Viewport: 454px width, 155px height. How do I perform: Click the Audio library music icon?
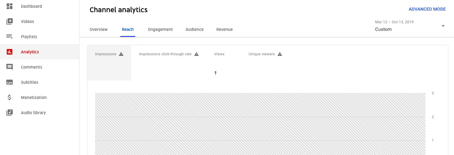point(10,112)
